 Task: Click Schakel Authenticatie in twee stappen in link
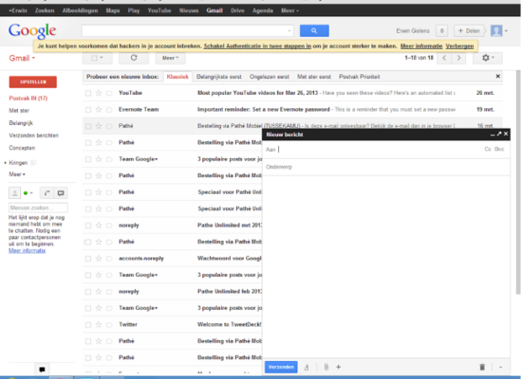pos(257,46)
